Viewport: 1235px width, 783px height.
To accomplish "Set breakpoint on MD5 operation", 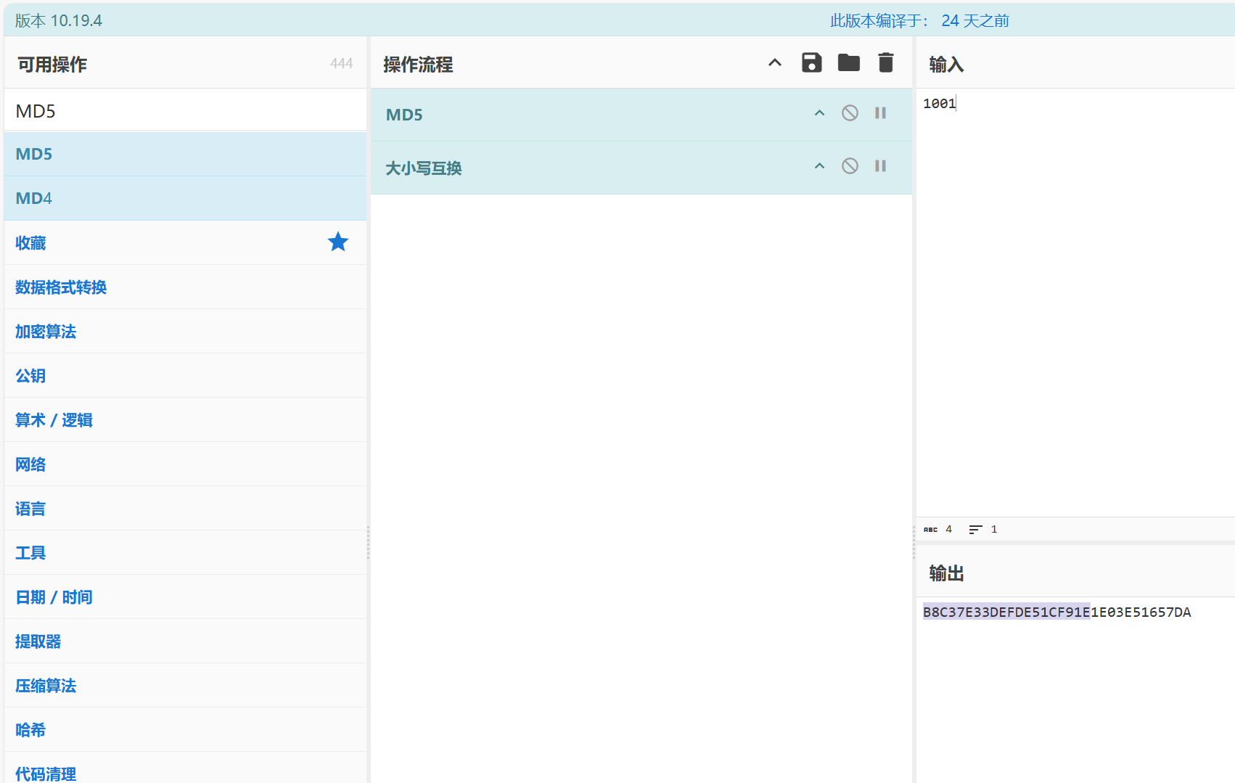I will coord(880,113).
